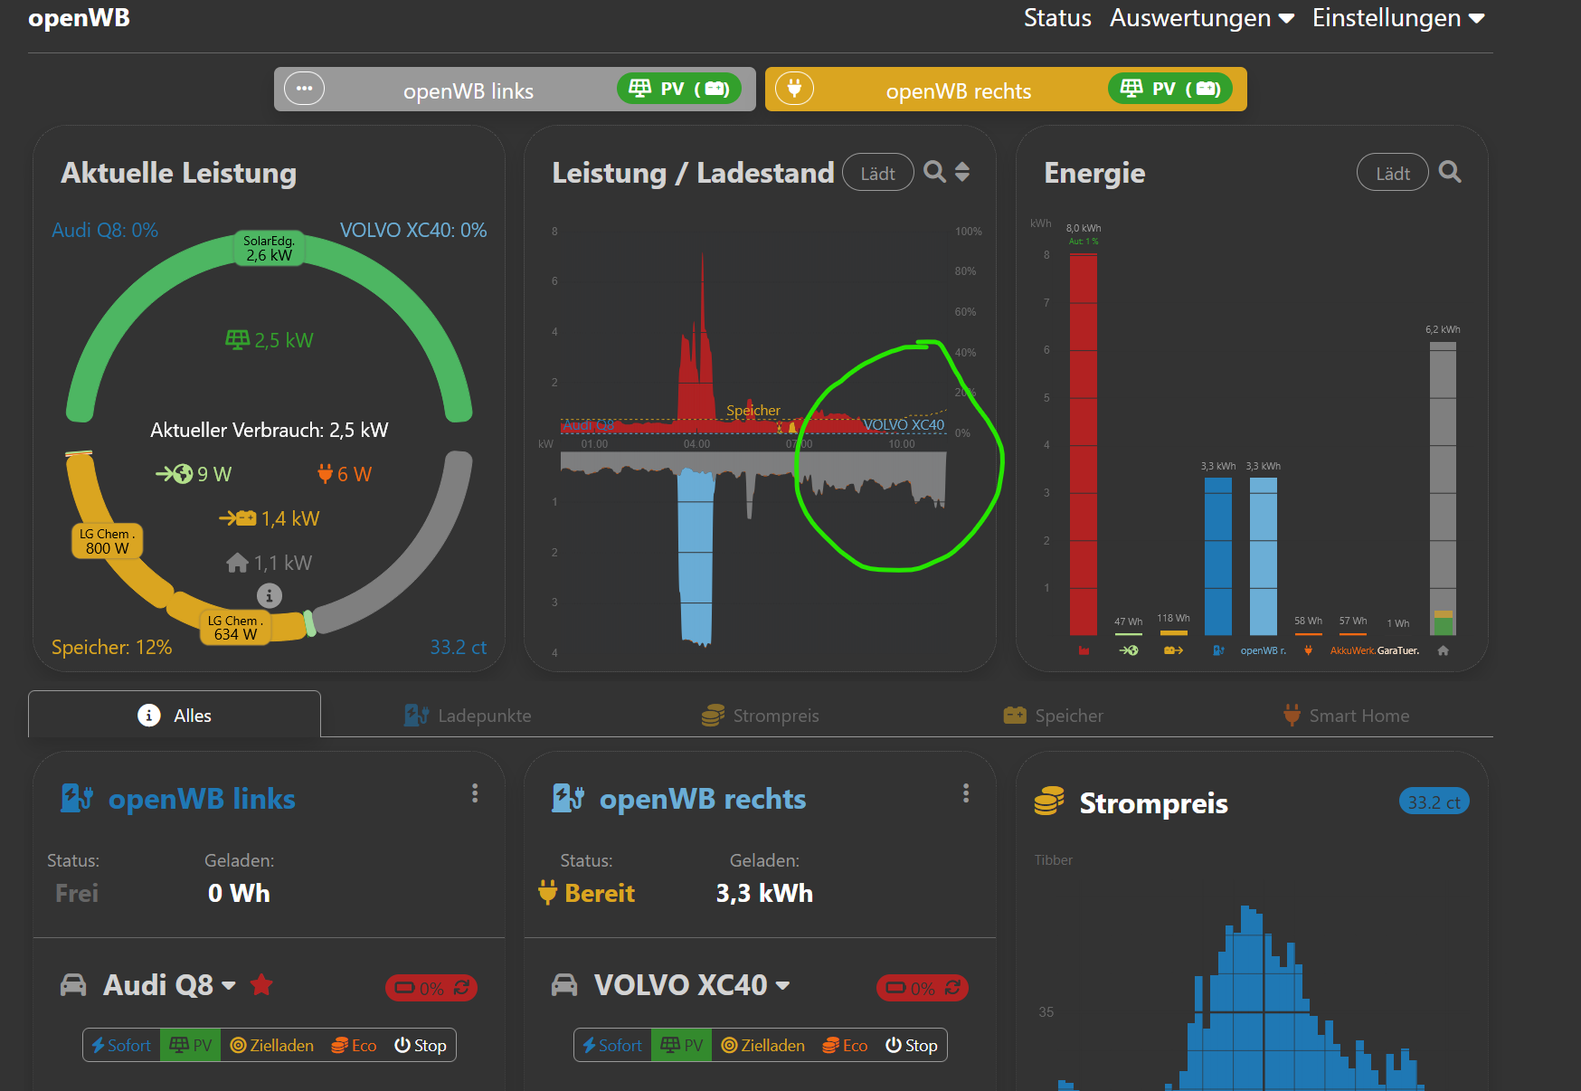This screenshot has width=1581, height=1091.
Task: Open the three-dot menu of openWB rechts
Action: 966,793
